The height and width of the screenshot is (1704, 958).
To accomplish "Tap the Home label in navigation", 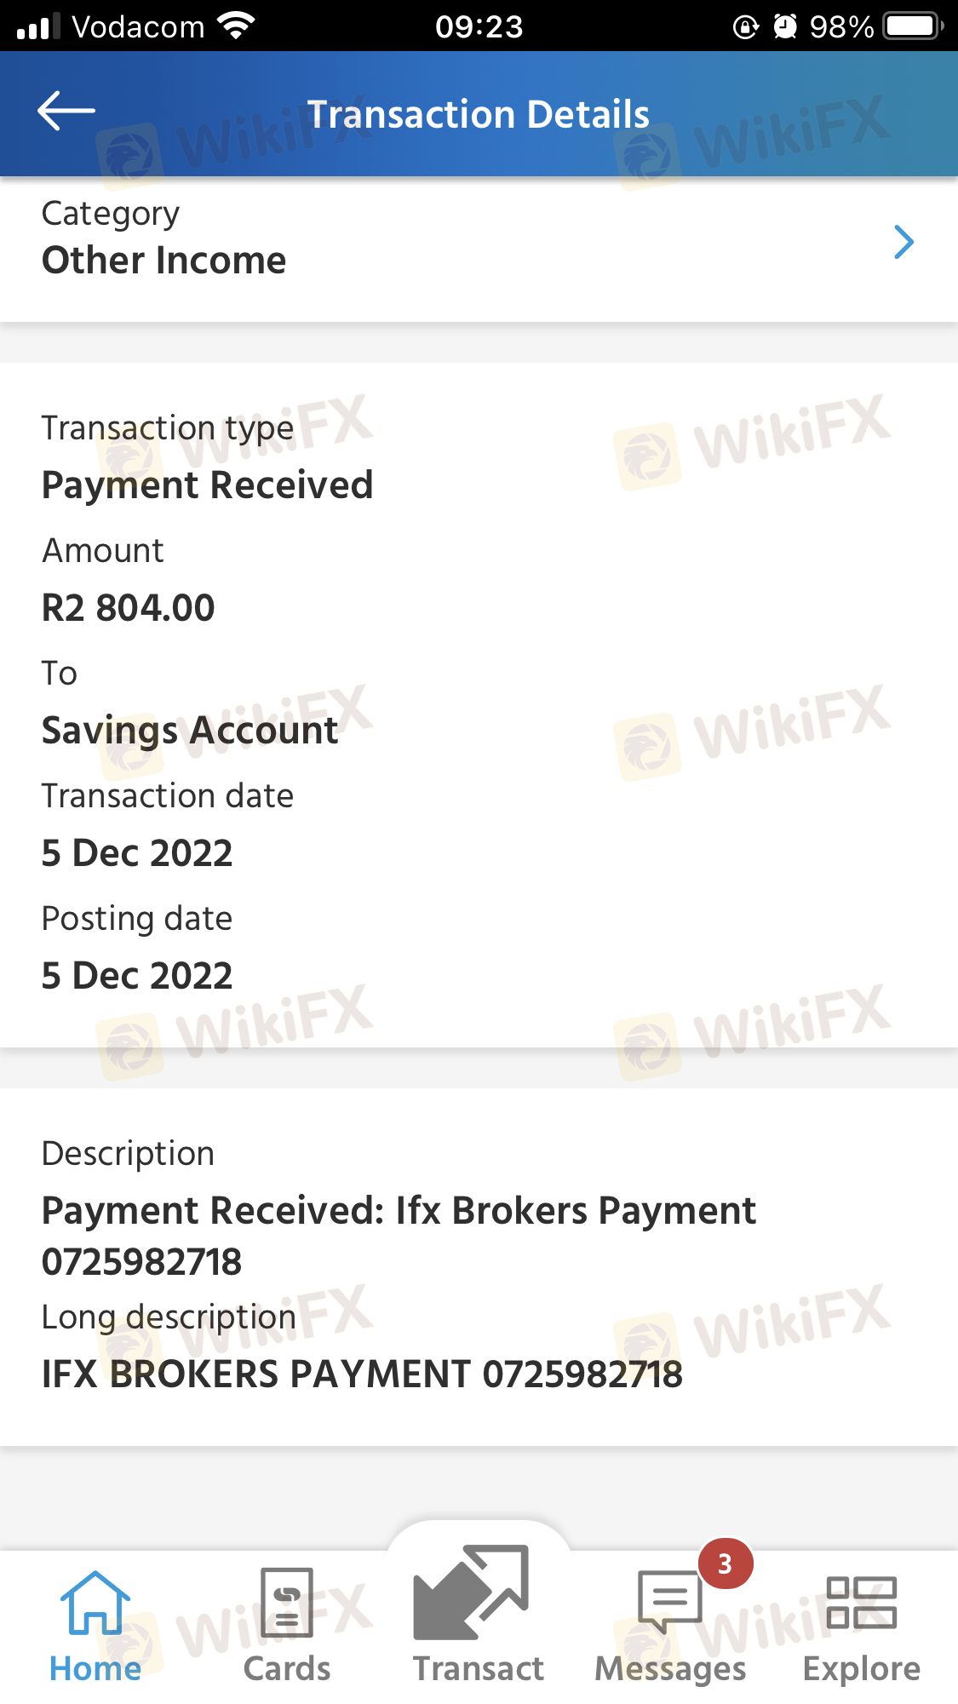I will 95,1669.
